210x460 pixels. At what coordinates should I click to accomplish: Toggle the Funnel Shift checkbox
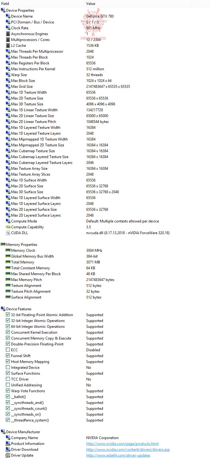coord(8,356)
